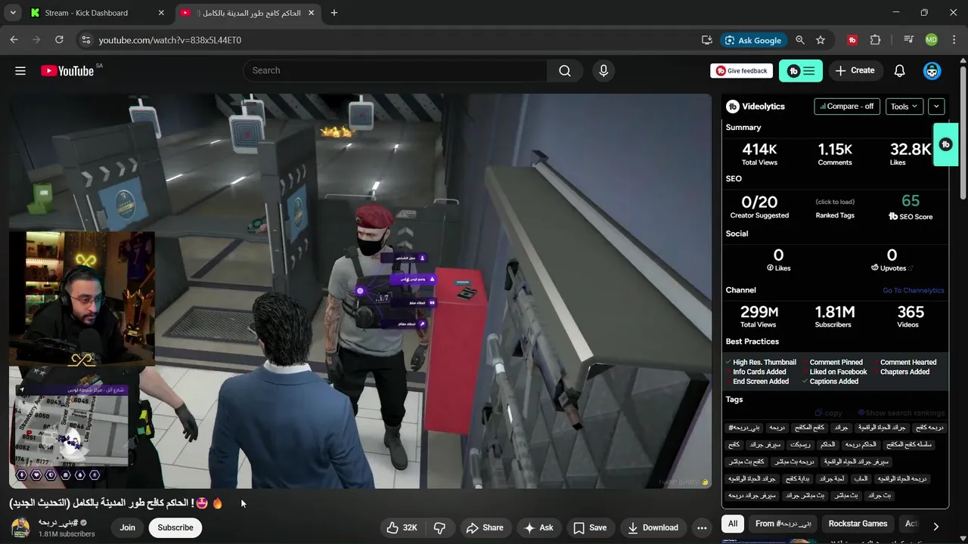968x544 pixels.
Task: Click the 0/20 Creator Suggested value
Action: 759,202
